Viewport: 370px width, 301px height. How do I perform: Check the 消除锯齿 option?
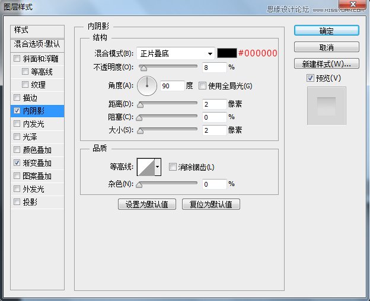(x=173, y=167)
